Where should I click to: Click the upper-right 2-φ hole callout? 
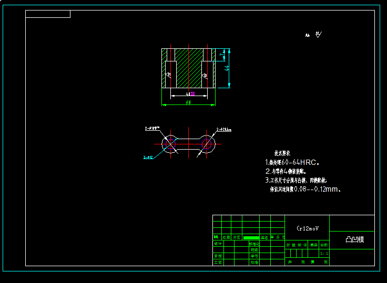tap(224, 129)
